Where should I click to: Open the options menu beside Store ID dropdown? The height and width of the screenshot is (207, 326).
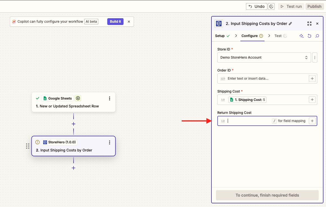click(315, 58)
